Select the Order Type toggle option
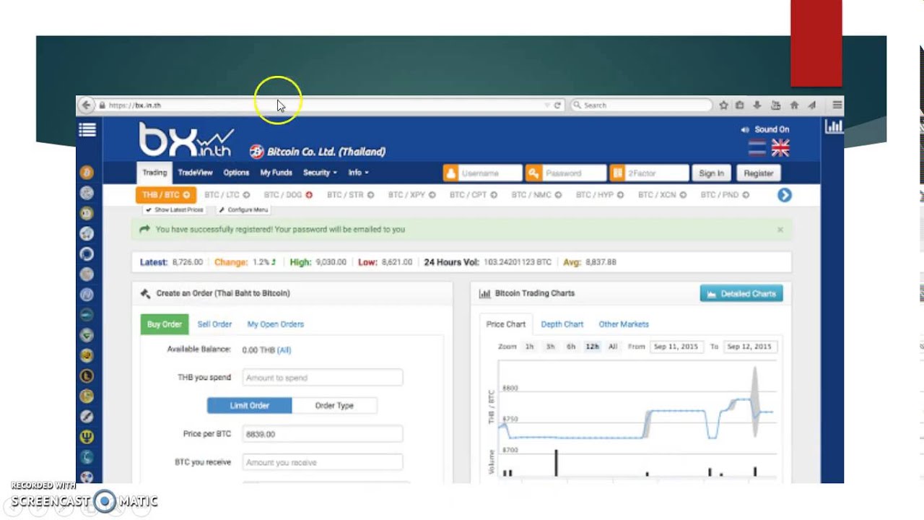This screenshot has height=520, width=924. pyautogui.click(x=334, y=405)
